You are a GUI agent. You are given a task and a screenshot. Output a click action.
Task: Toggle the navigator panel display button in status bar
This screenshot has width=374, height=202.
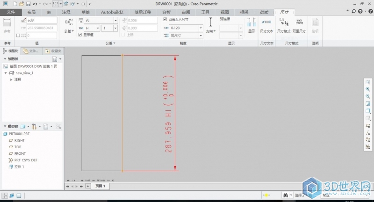pyautogui.click(x=5, y=195)
